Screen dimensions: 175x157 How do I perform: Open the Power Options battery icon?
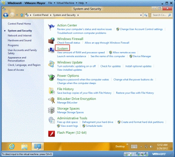pos(51,77)
